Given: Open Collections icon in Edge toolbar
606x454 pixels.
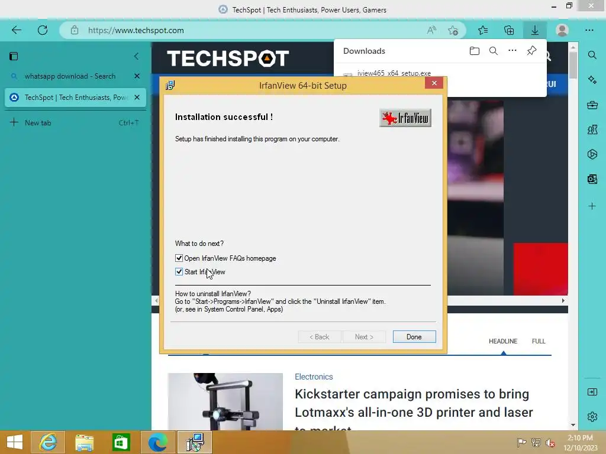Looking at the screenshot, I should pos(509,30).
